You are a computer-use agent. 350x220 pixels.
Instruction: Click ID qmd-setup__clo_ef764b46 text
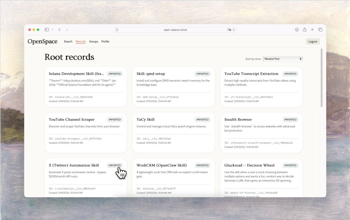pyautogui.click(x=157, y=97)
